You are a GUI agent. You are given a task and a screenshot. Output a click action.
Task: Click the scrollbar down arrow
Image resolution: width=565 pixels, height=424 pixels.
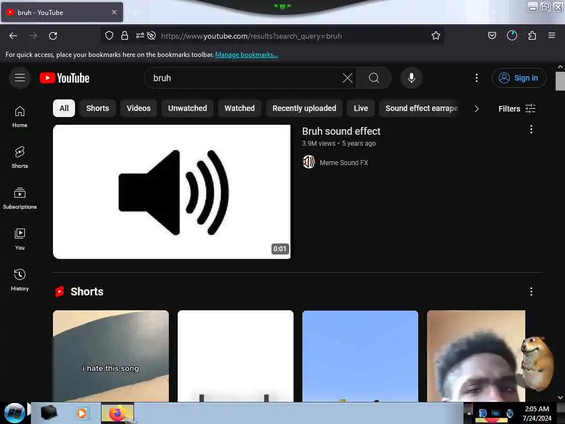[x=560, y=397]
